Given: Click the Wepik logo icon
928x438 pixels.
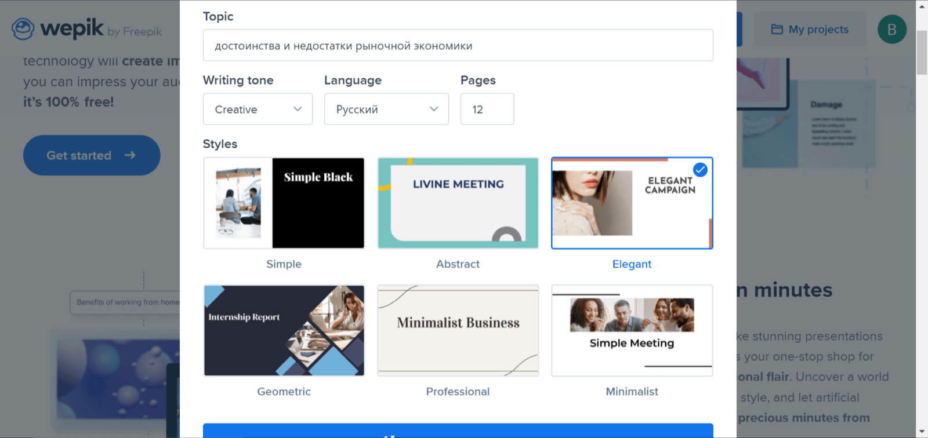Looking at the screenshot, I should 23,29.
